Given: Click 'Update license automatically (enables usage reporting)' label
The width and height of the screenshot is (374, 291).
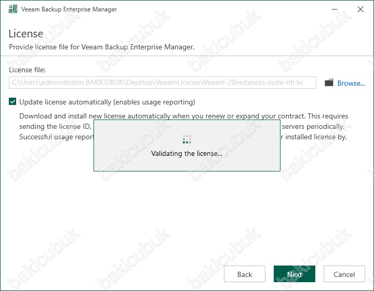Looking at the screenshot, I should [107, 102].
